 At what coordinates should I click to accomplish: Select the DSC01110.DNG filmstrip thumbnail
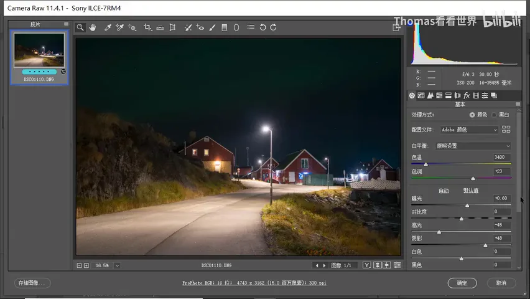point(39,50)
